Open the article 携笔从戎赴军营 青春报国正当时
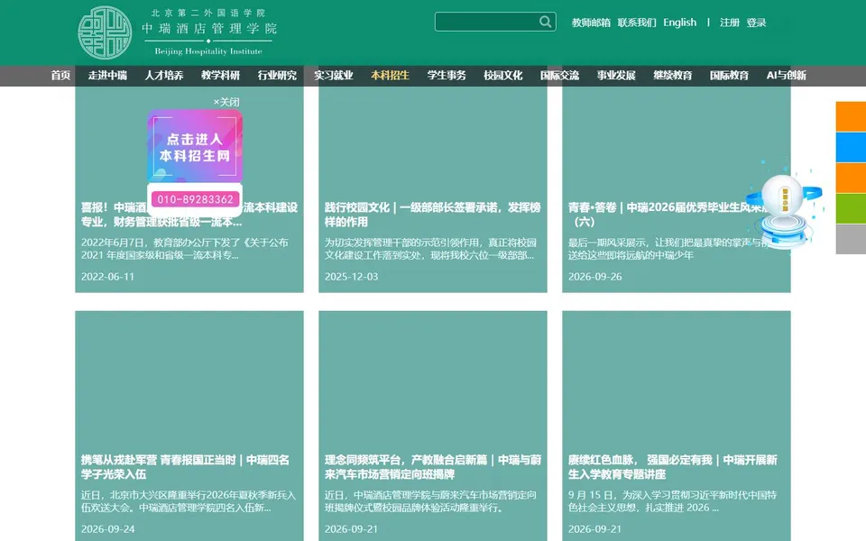This screenshot has height=541, width=866. click(185, 467)
